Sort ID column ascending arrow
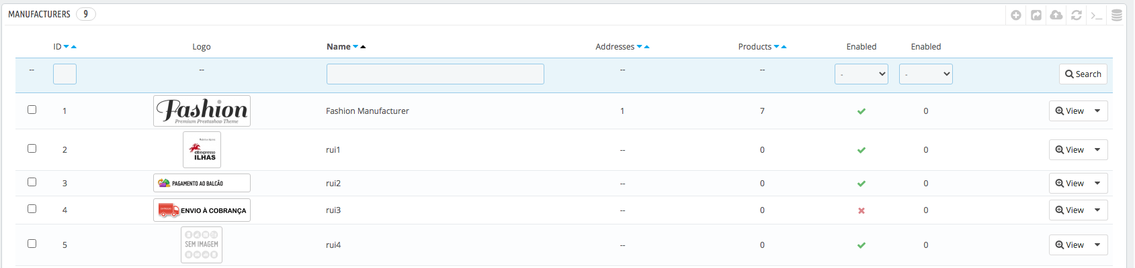Viewport: 1135px width, 268px height. [74, 47]
